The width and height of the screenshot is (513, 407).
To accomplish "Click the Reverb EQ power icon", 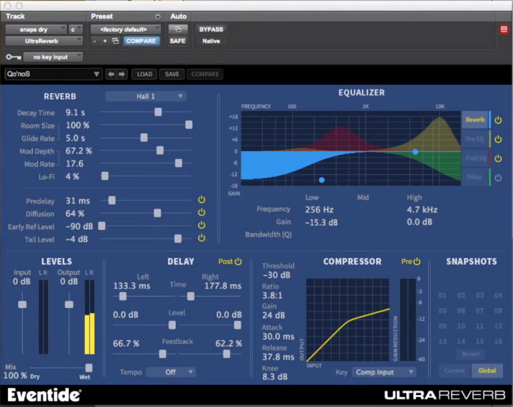I will pyautogui.click(x=498, y=120).
